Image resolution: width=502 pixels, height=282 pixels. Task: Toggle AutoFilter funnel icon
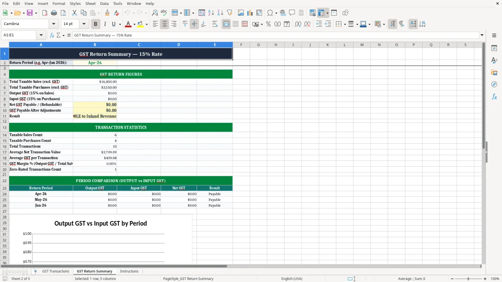point(230,13)
